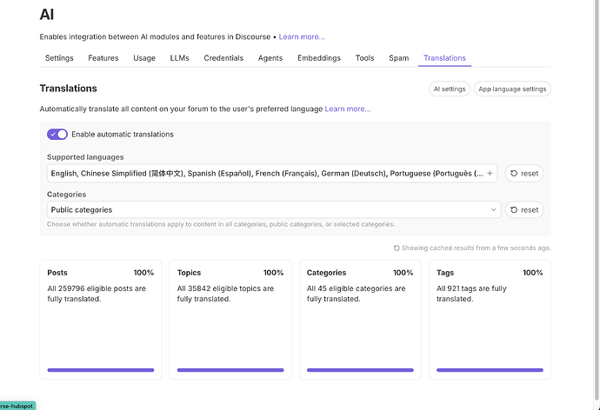This screenshot has height=410, width=600.
Task: Switch to the Tools tab
Action: click(x=364, y=58)
